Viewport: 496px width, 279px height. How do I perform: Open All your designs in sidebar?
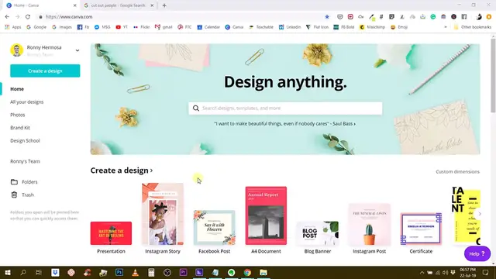pyautogui.click(x=27, y=102)
